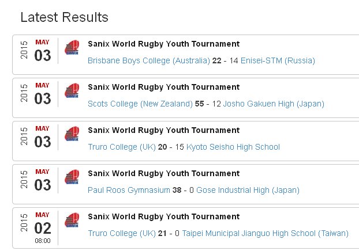Open Truro College (UK) link in 21-0 match

coord(122,233)
